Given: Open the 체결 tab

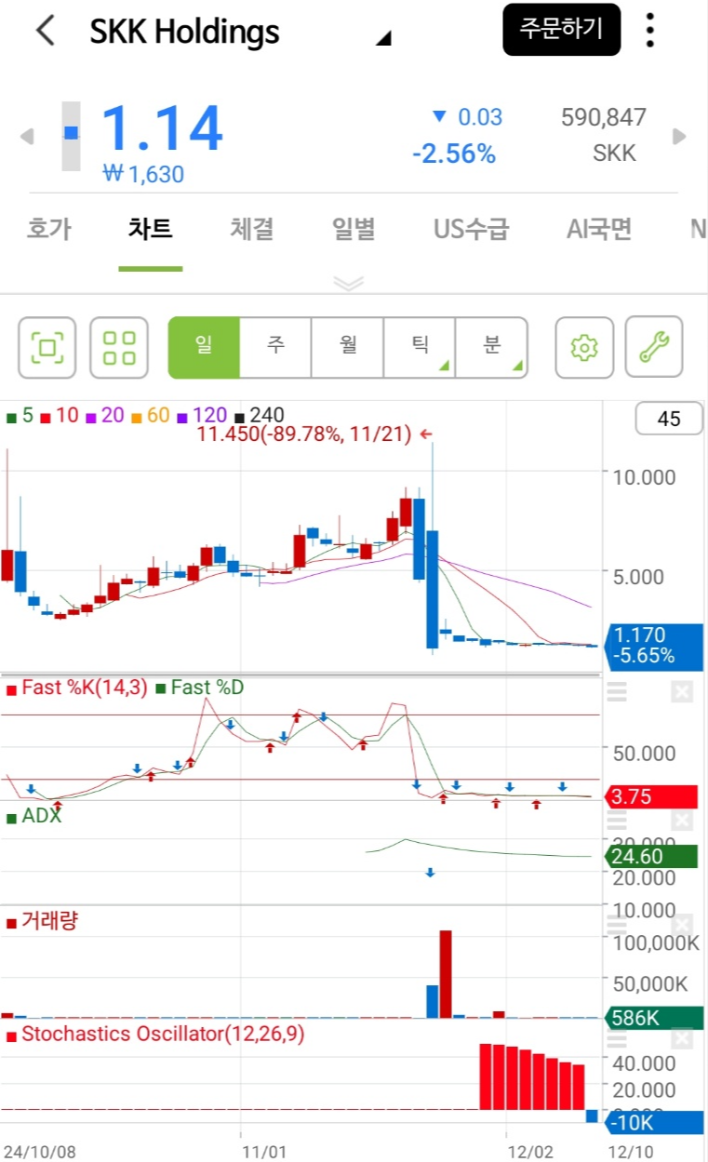Looking at the screenshot, I should [252, 229].
